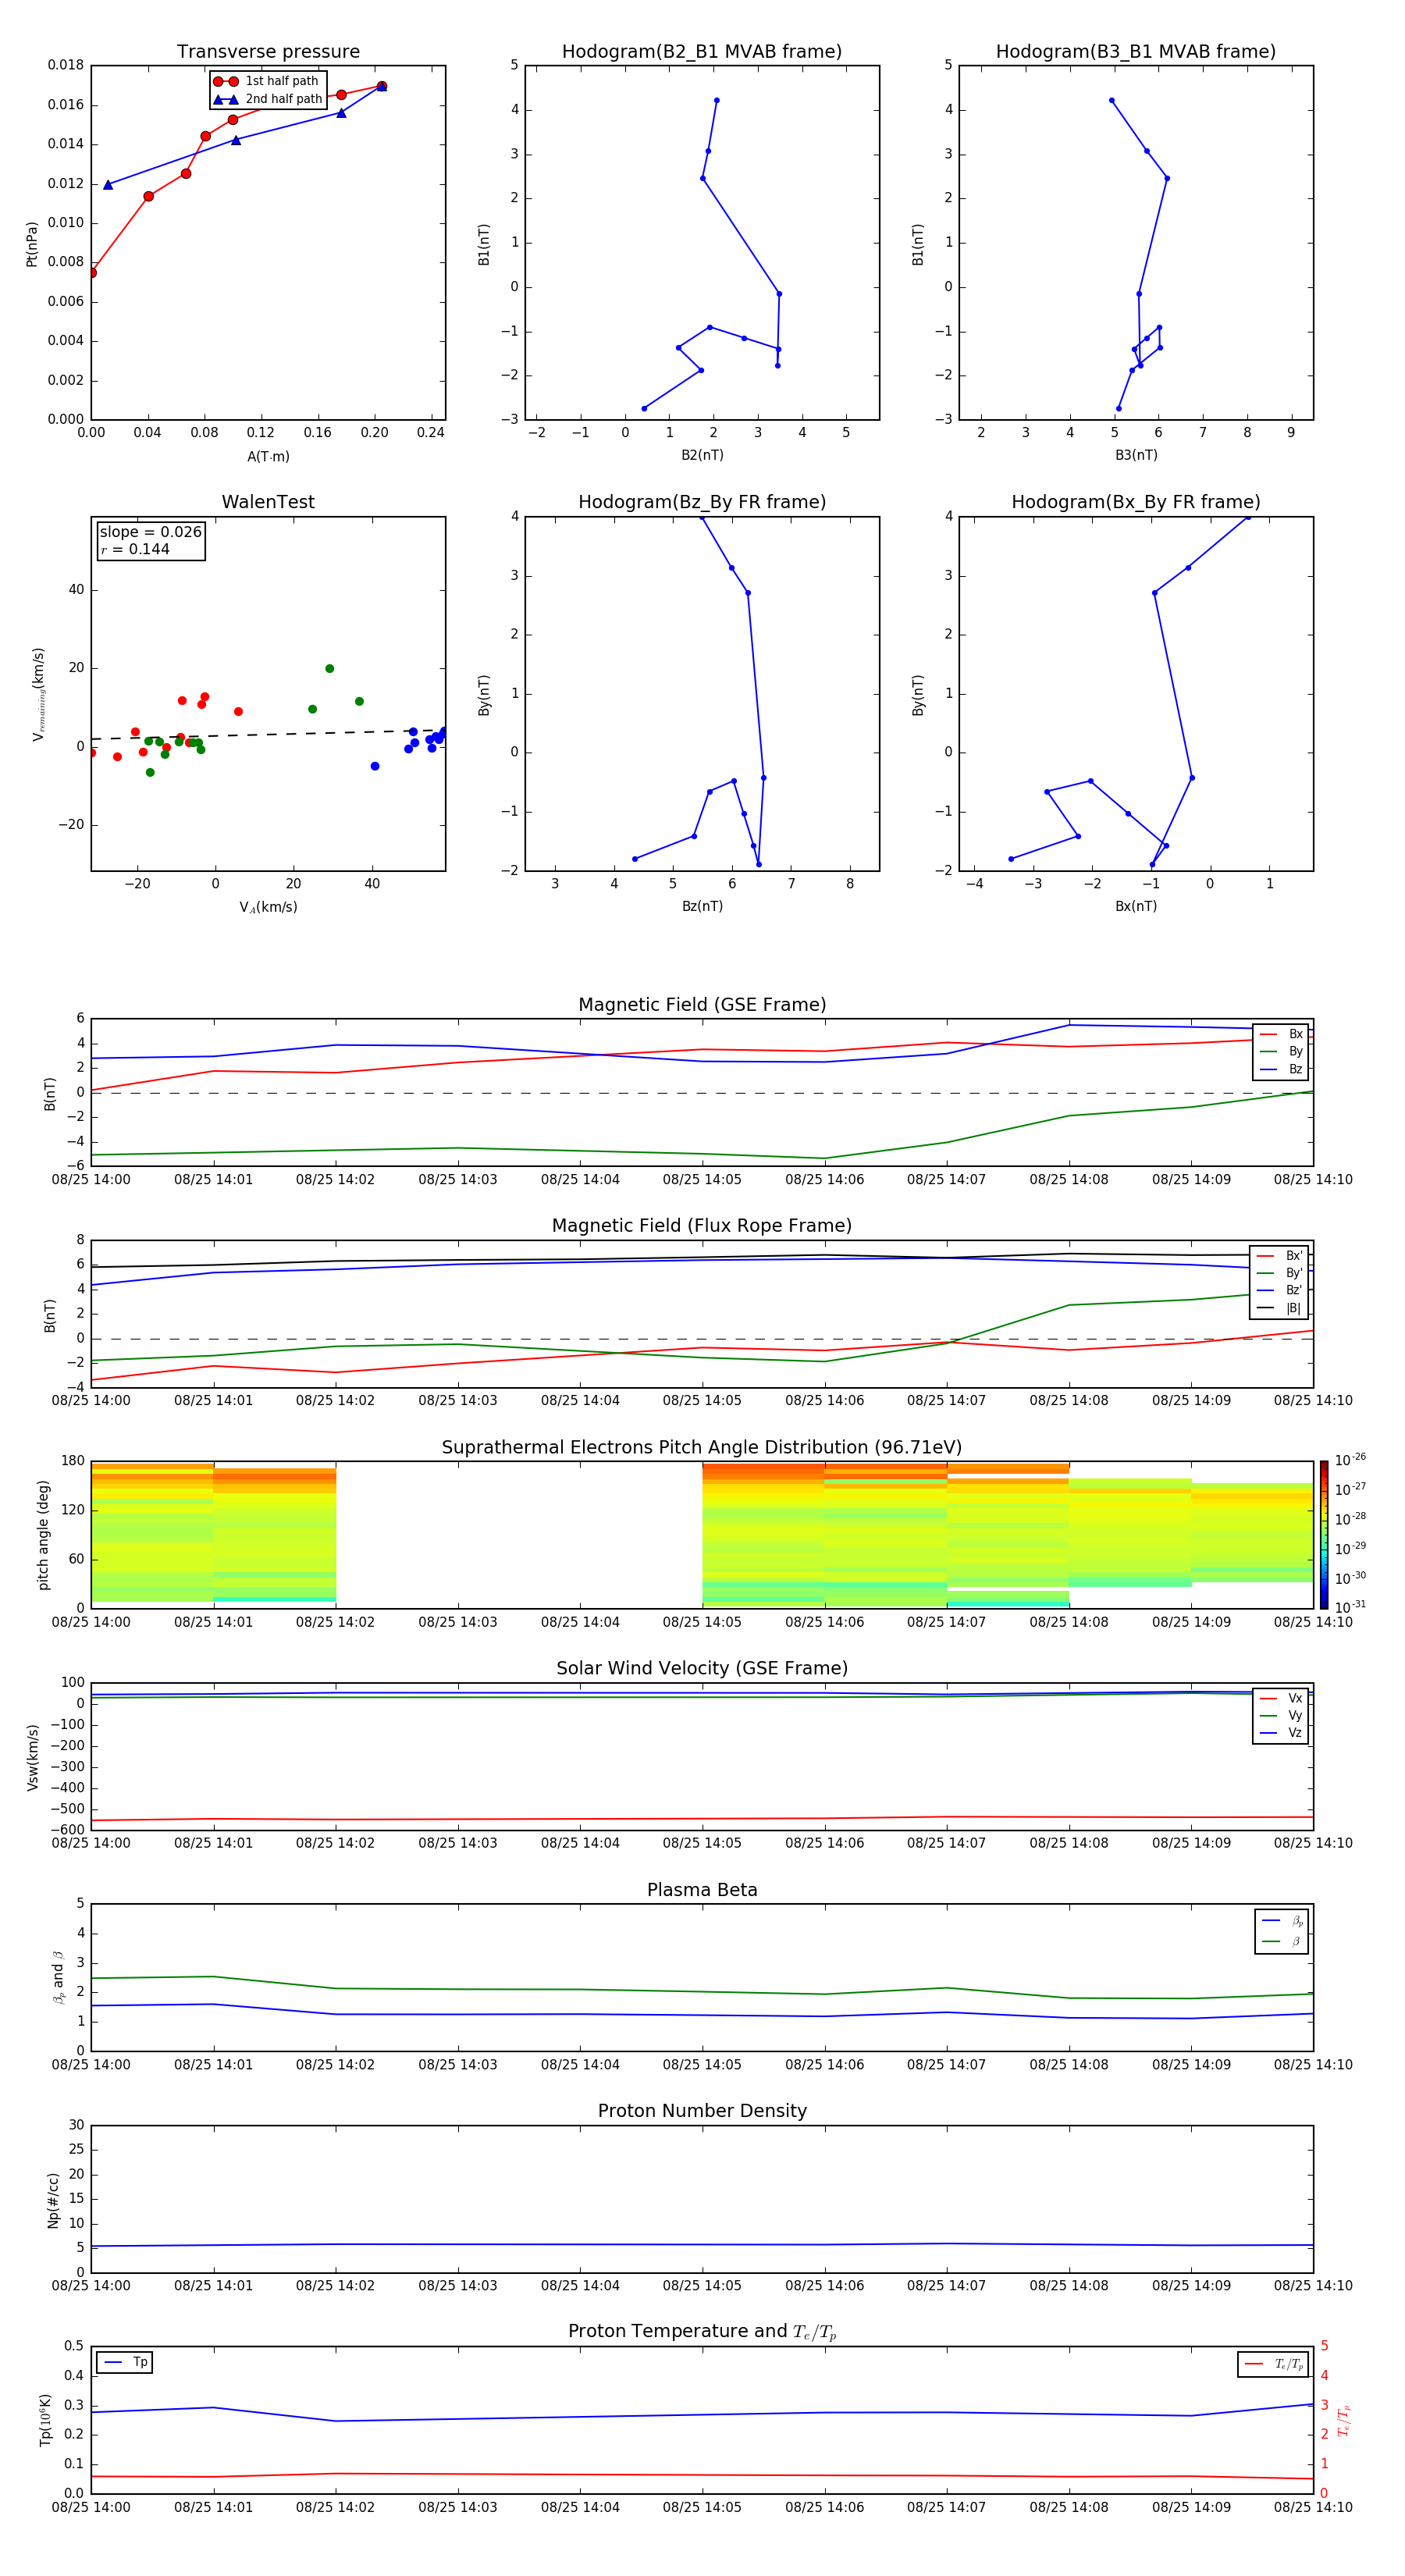The width and height of the screenshot is (1405, 2576).
Task: Click the heatmap block at 14:05–14:06
Action: (x=763, y=1535)
